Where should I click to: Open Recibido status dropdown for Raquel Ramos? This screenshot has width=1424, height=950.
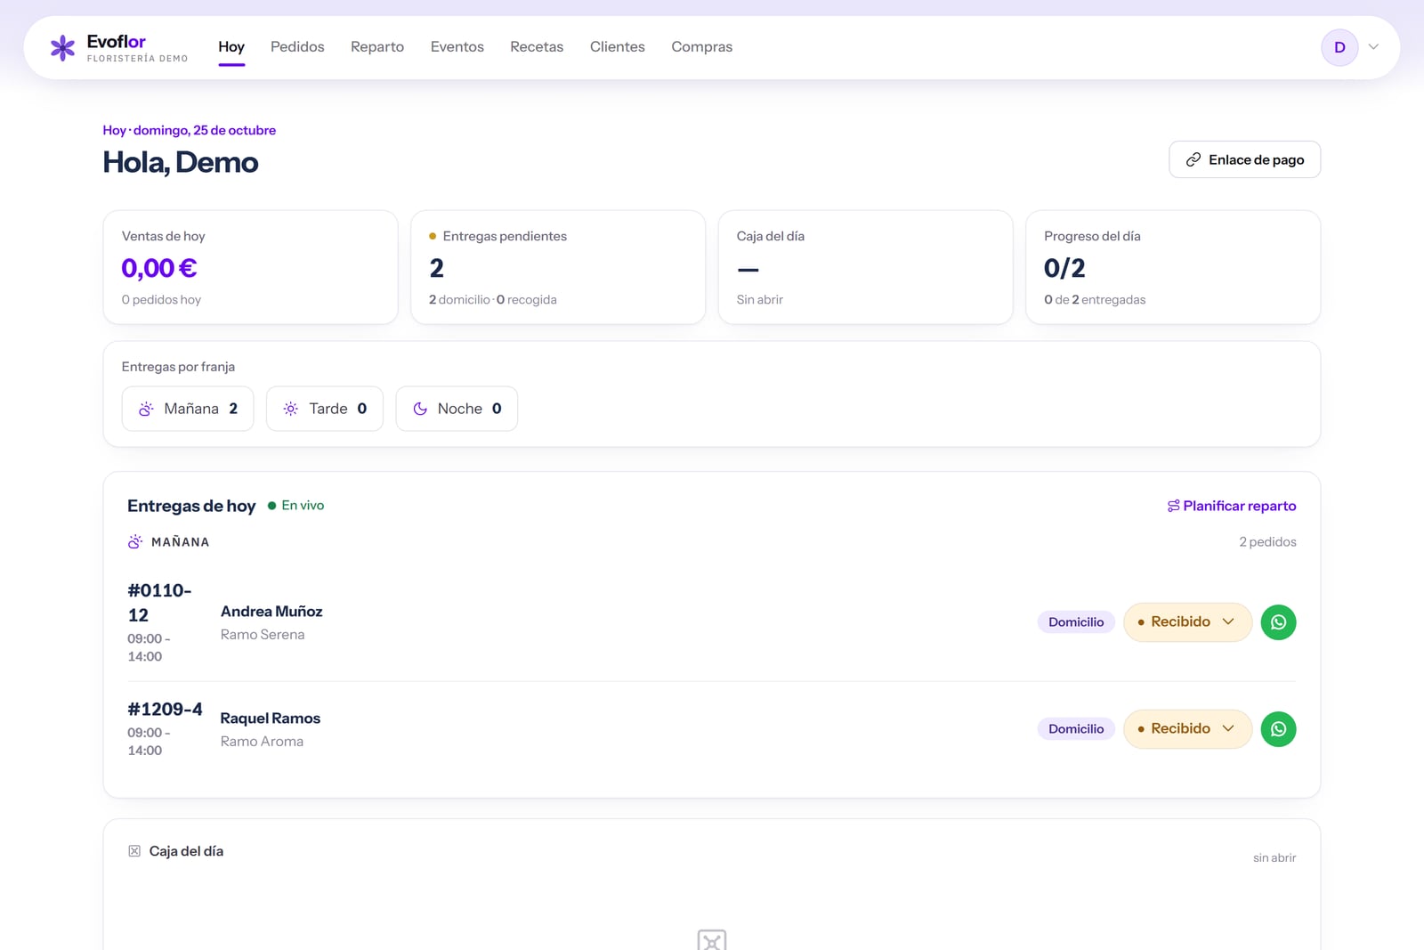[x=1187, y=729]
